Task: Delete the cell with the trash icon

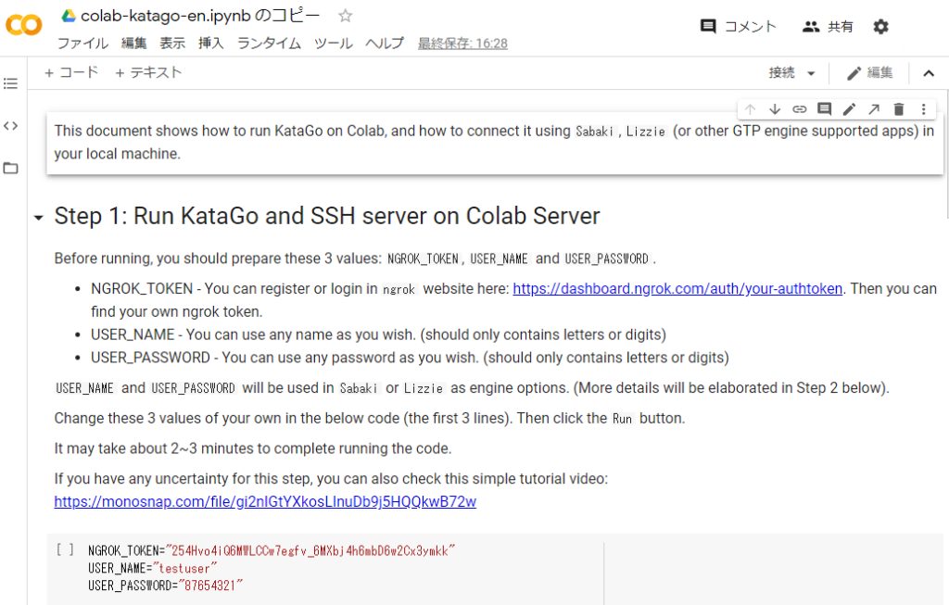Action: (x=899, y=109)
